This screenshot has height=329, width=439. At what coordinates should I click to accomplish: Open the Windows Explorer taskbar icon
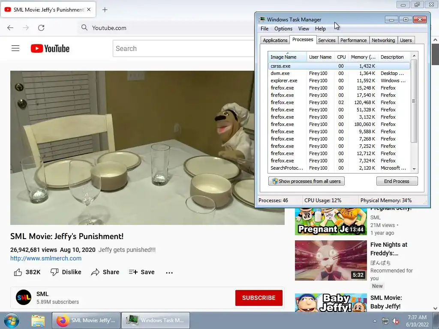(x=38, y=320)
